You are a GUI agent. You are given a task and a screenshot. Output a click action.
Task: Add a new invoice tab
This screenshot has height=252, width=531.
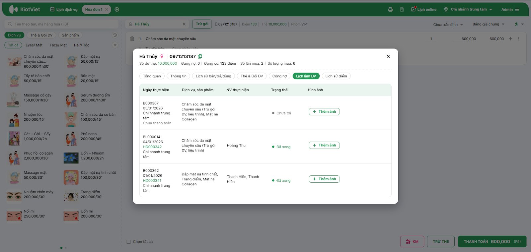click(117, 10)
